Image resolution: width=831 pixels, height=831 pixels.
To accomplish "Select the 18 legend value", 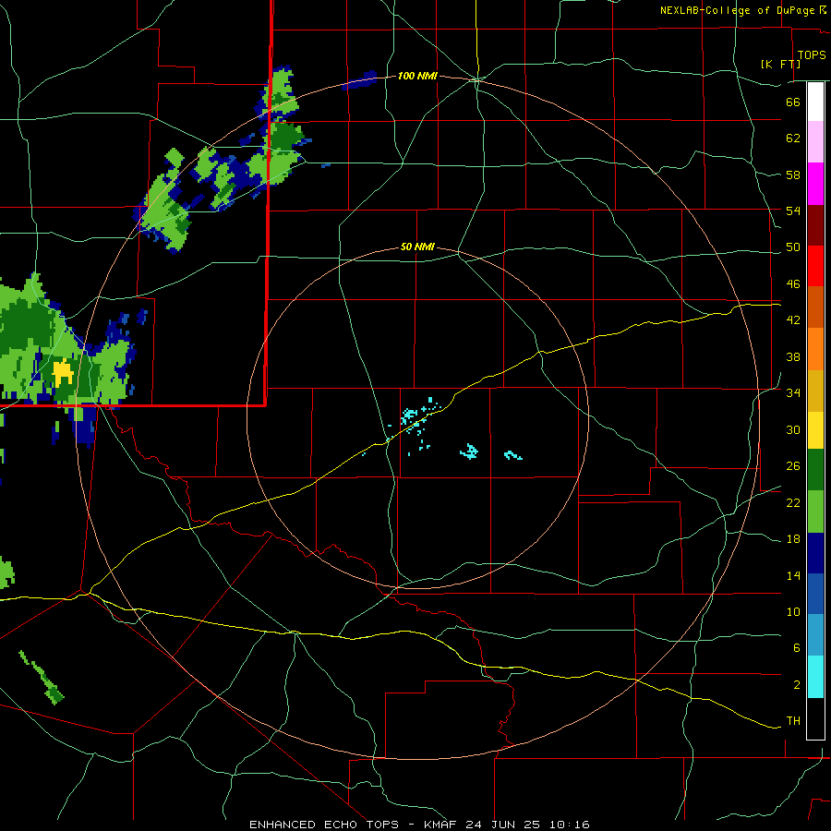I will [793, 539].
